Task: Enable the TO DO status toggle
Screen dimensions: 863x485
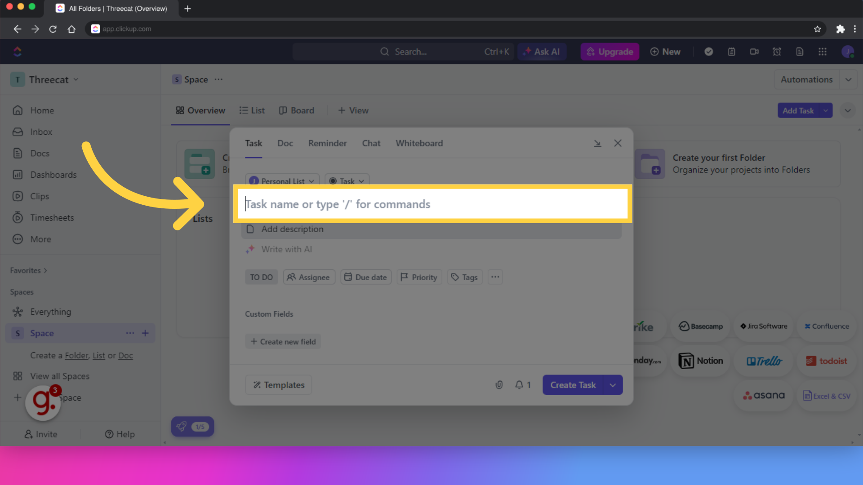Action: [x=261, y=277]
